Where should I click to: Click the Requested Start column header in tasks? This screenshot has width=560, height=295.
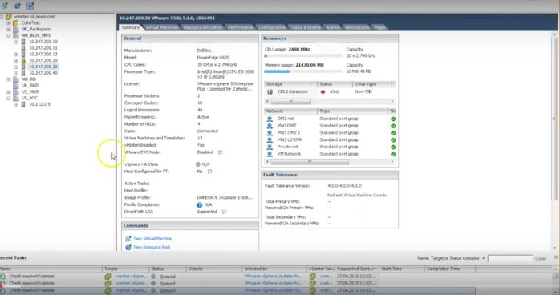tap(356, 269)
